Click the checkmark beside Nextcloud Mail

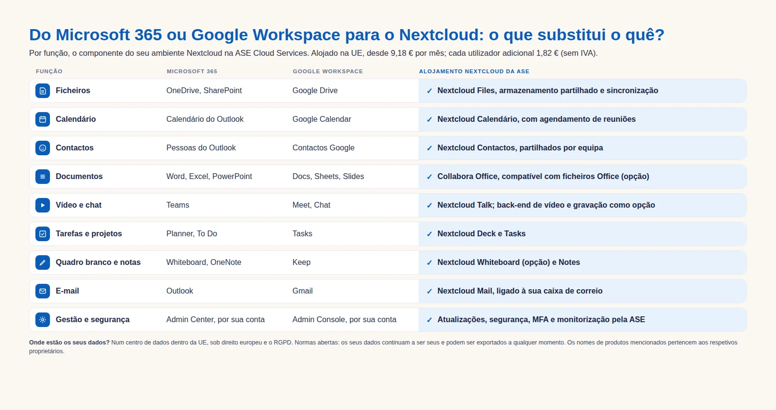[x=429, y=291]
